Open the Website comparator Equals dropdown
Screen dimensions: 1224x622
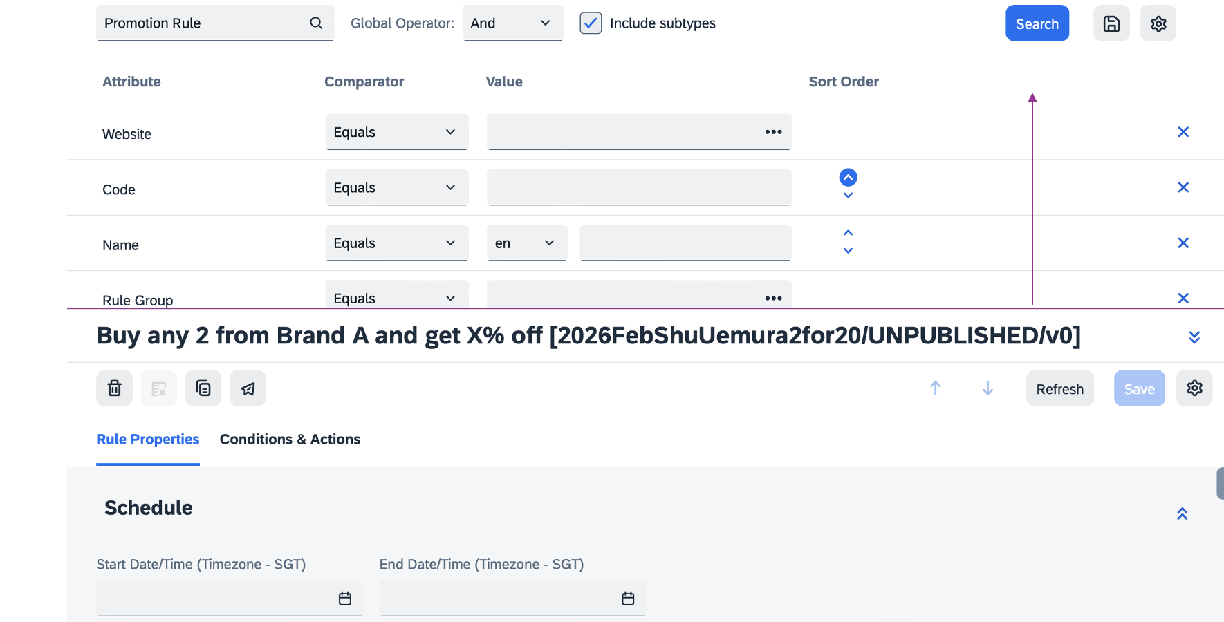396,132
